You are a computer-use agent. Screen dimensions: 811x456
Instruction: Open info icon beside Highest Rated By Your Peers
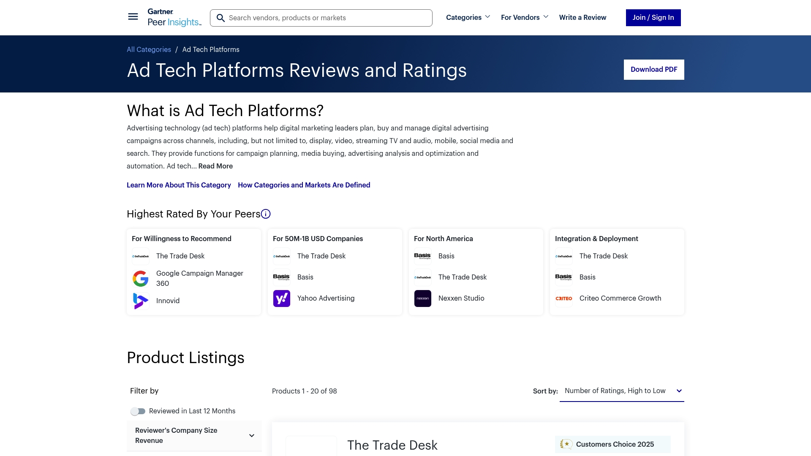266,214
